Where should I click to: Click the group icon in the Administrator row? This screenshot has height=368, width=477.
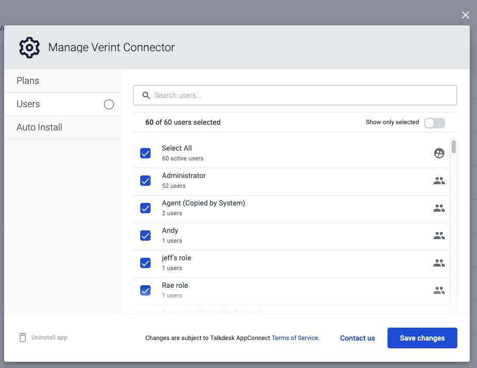pos(439,181)
